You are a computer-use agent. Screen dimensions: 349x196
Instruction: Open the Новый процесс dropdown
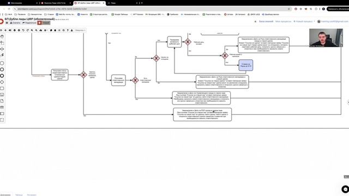pyautogui.click(x=304, y=22)
